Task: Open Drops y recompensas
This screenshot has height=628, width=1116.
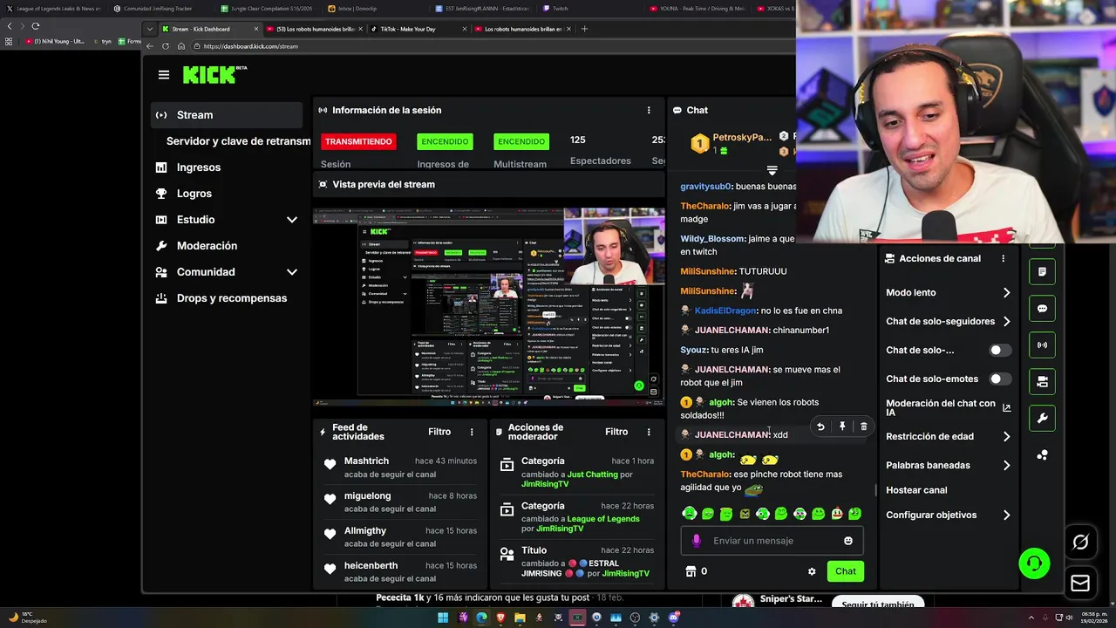Action: [x=232, y=298]
